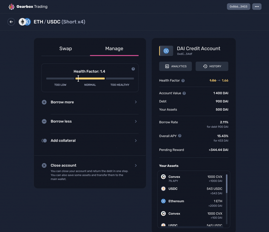Click the TOO LOW segment of health bar
269x232 pixels.
(60, 78)
